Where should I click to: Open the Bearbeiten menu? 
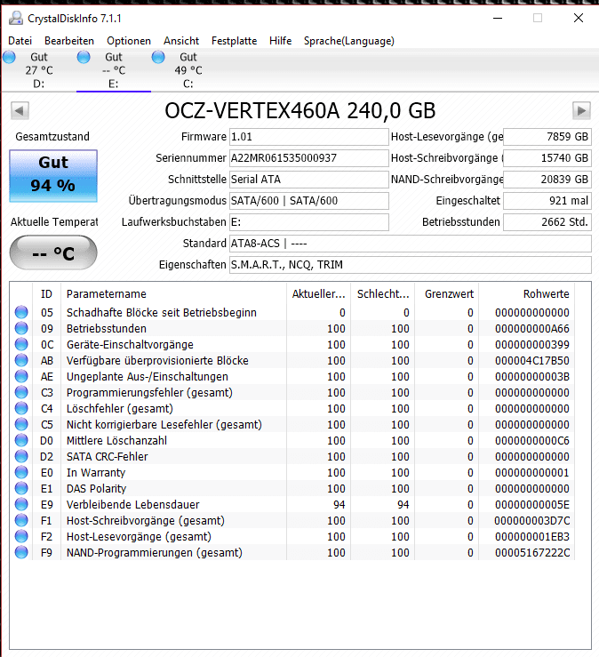tap(69, 41)
